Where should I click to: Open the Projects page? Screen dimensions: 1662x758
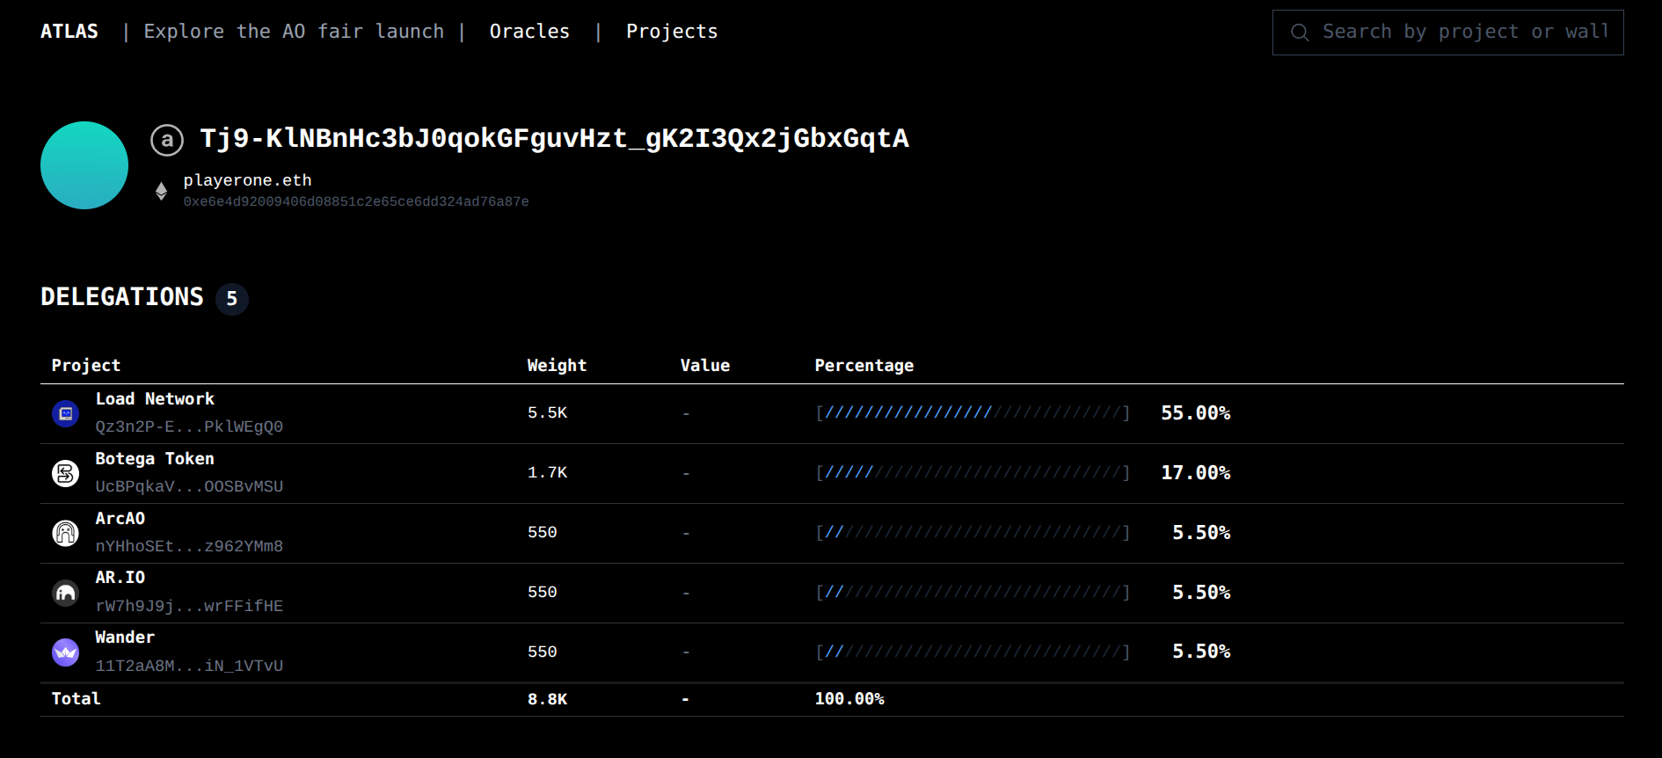point(672,32)
